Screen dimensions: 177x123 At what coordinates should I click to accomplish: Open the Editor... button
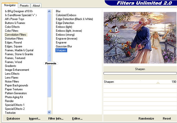pyautogui.click(x=77, y=118)
